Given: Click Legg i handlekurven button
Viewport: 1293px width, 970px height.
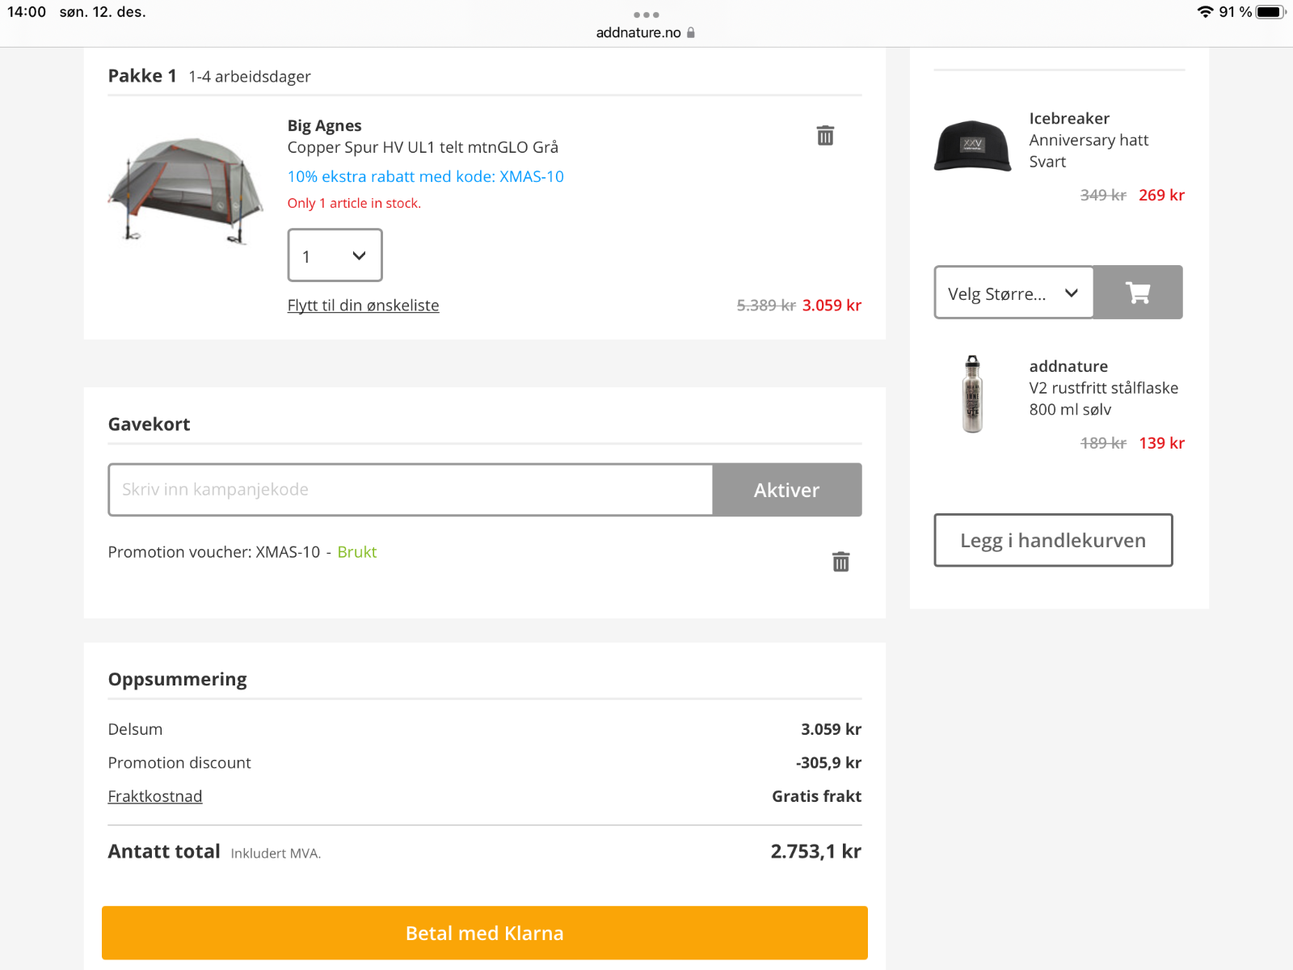Looking at the screenshot, I should (x=1052, y=540).
